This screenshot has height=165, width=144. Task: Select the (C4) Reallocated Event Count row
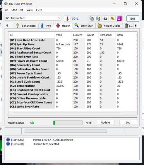click(73, 90)
